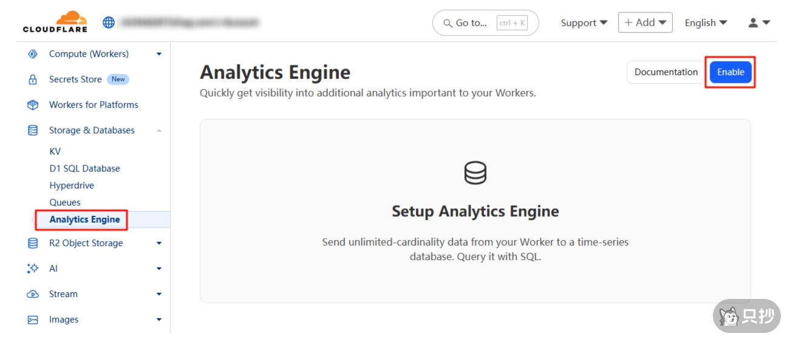790x342 pixels.
Task: Click the Setup Analytics Engine title
Action: [x=475, y=211]
